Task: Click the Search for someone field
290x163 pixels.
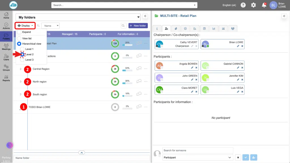Action: (198, 150)
